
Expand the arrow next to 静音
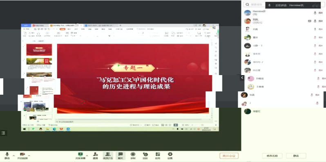[x=14, y=155]
